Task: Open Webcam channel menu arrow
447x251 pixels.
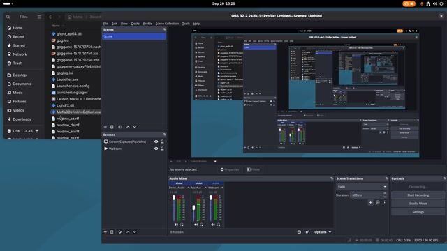Action: click(x=222, y=188)
